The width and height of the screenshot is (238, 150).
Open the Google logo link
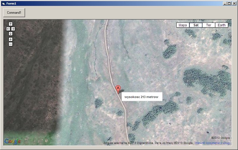click(13, 141)
